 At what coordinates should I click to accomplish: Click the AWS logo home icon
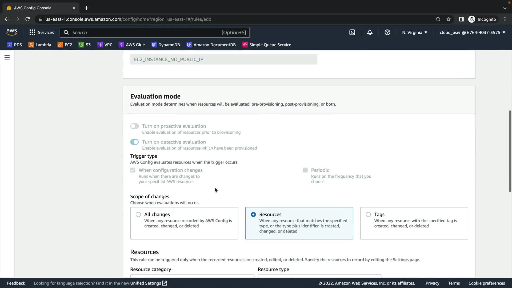(12, 32)
